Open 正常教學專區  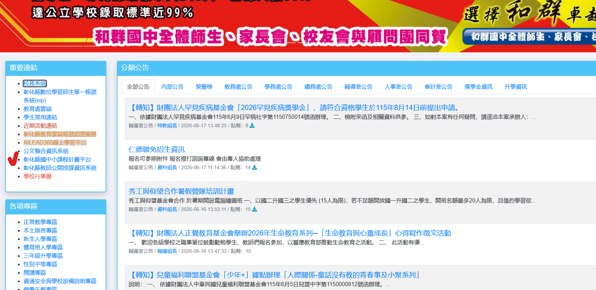tap(40, 222)
